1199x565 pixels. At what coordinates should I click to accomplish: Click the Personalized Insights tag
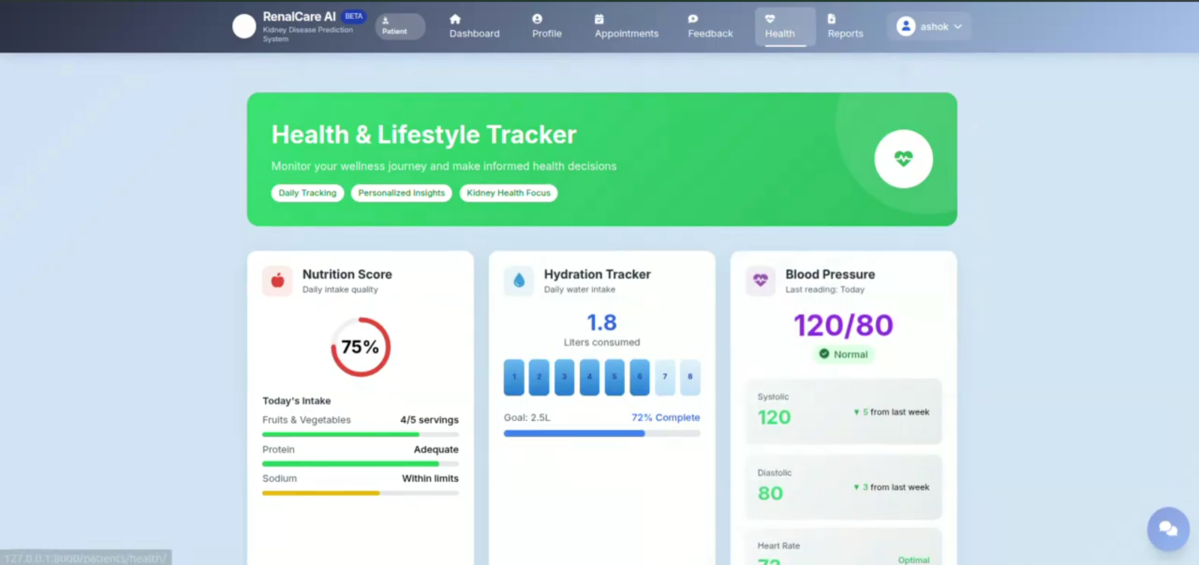pos(401,193)
